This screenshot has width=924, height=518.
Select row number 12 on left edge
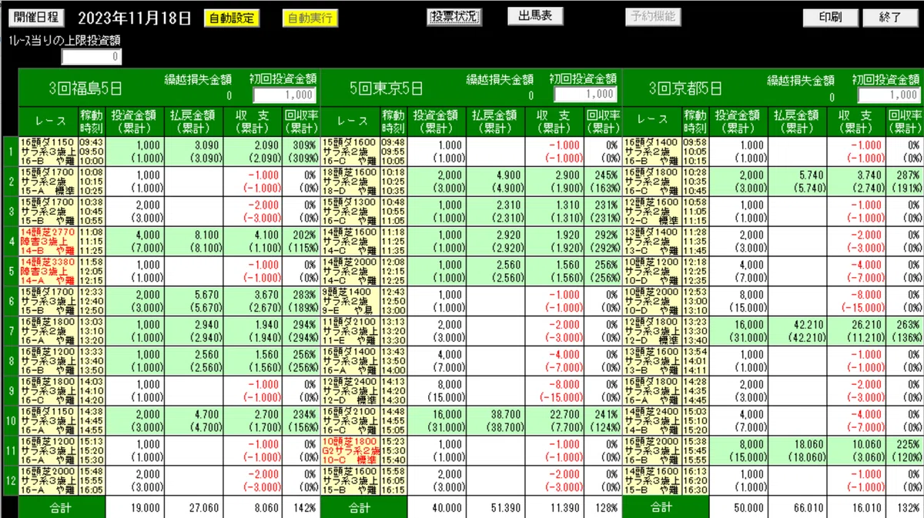pos(10,480)
